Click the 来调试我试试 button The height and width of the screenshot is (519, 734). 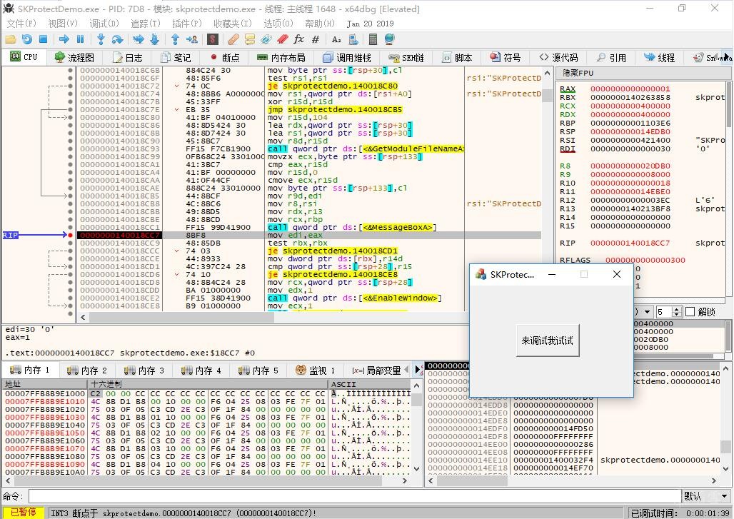tap(547, 341)
